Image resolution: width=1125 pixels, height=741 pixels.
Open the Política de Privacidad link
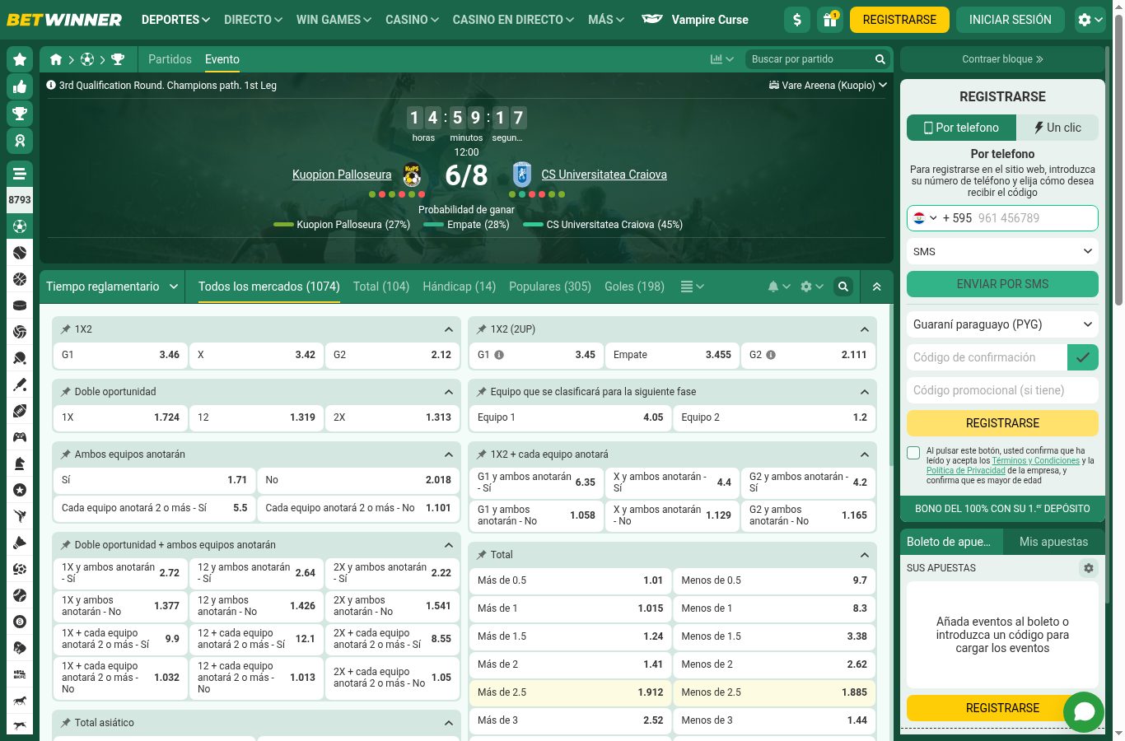966,471
